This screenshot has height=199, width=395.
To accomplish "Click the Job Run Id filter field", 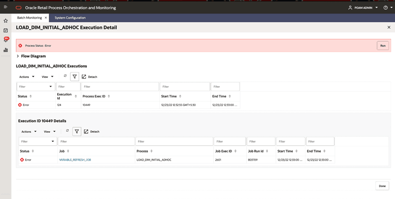I will [x=261, y=141].
